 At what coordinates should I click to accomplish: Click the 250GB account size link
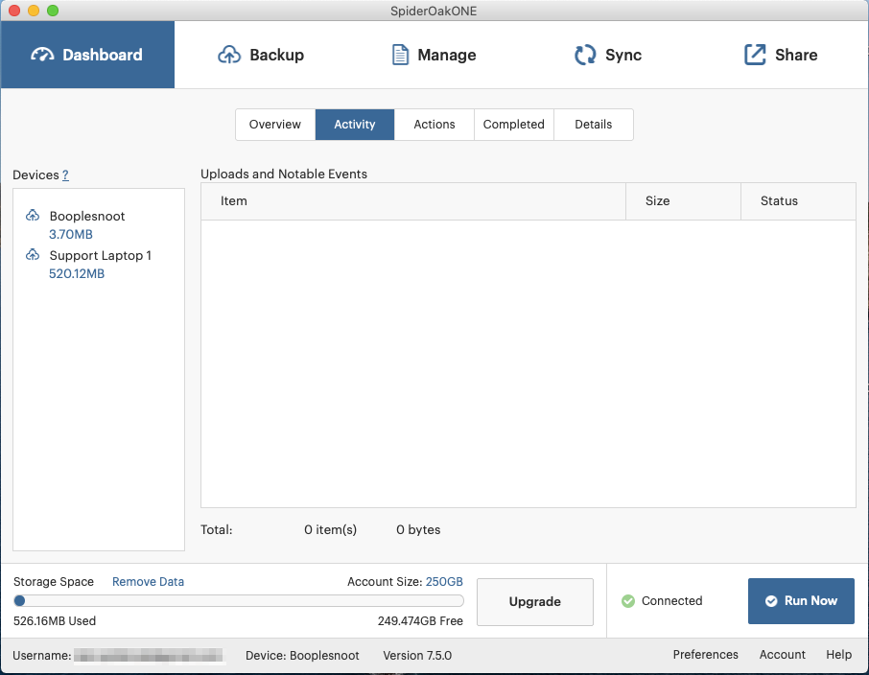coord(444,582)
